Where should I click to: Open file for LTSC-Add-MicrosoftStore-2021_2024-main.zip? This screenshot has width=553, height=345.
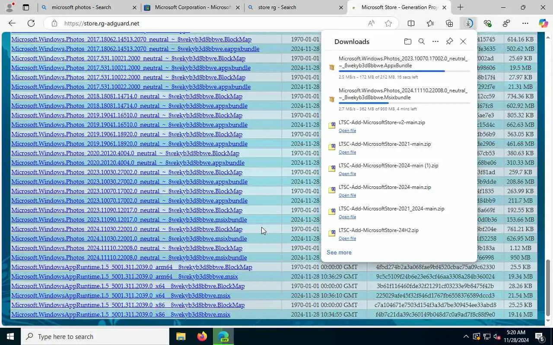[347, 217]
